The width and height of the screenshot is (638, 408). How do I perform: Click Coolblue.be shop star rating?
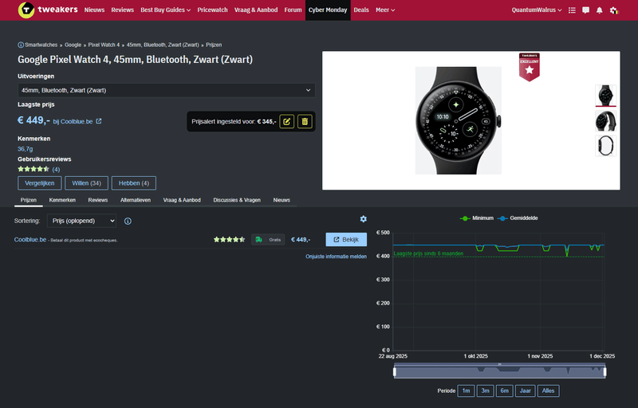(229, 240)
